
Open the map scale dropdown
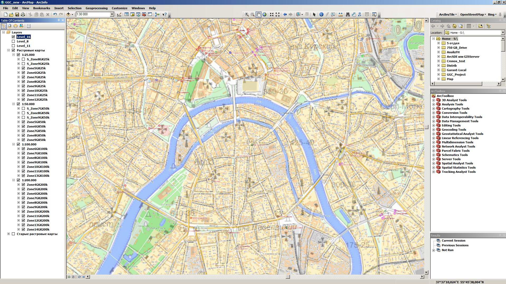pyautogui.click(x=112, y=14)
